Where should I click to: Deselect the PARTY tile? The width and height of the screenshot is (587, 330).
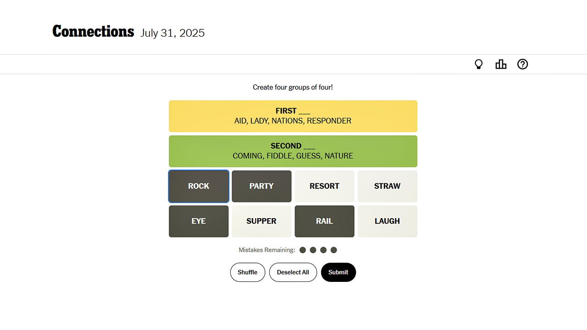[261, 186]
